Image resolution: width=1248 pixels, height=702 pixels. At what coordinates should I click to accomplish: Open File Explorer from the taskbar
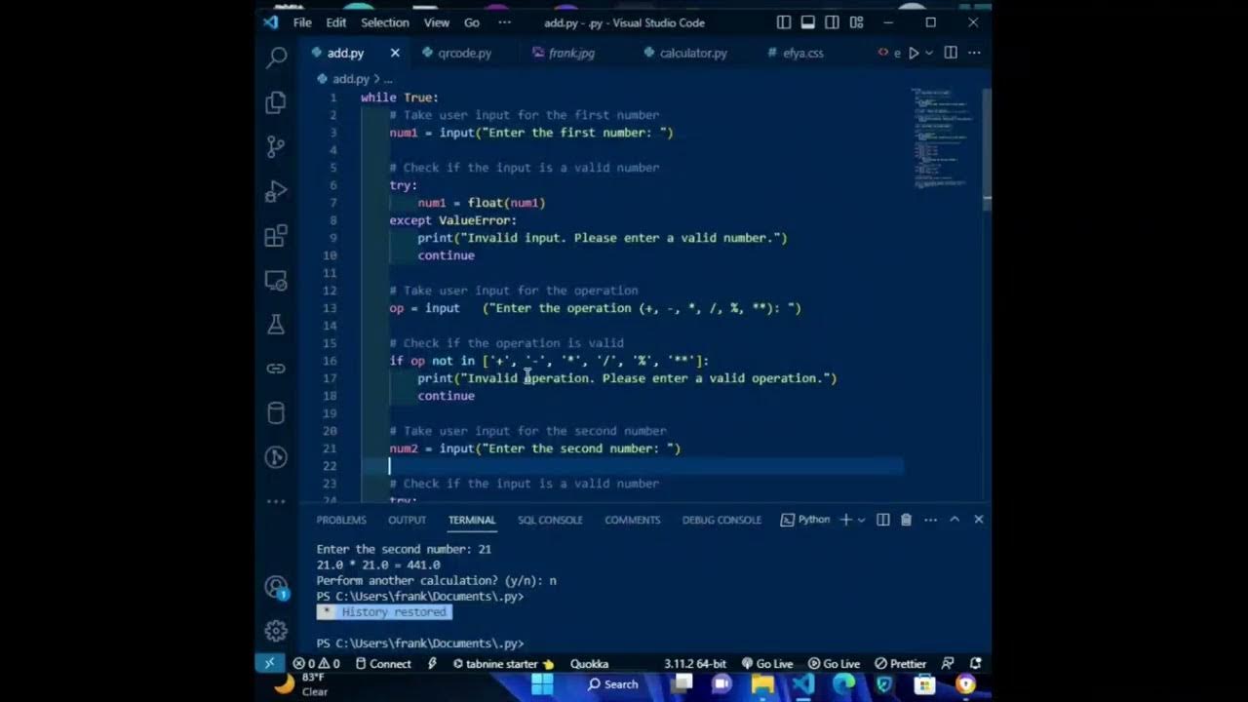(762, 683)
